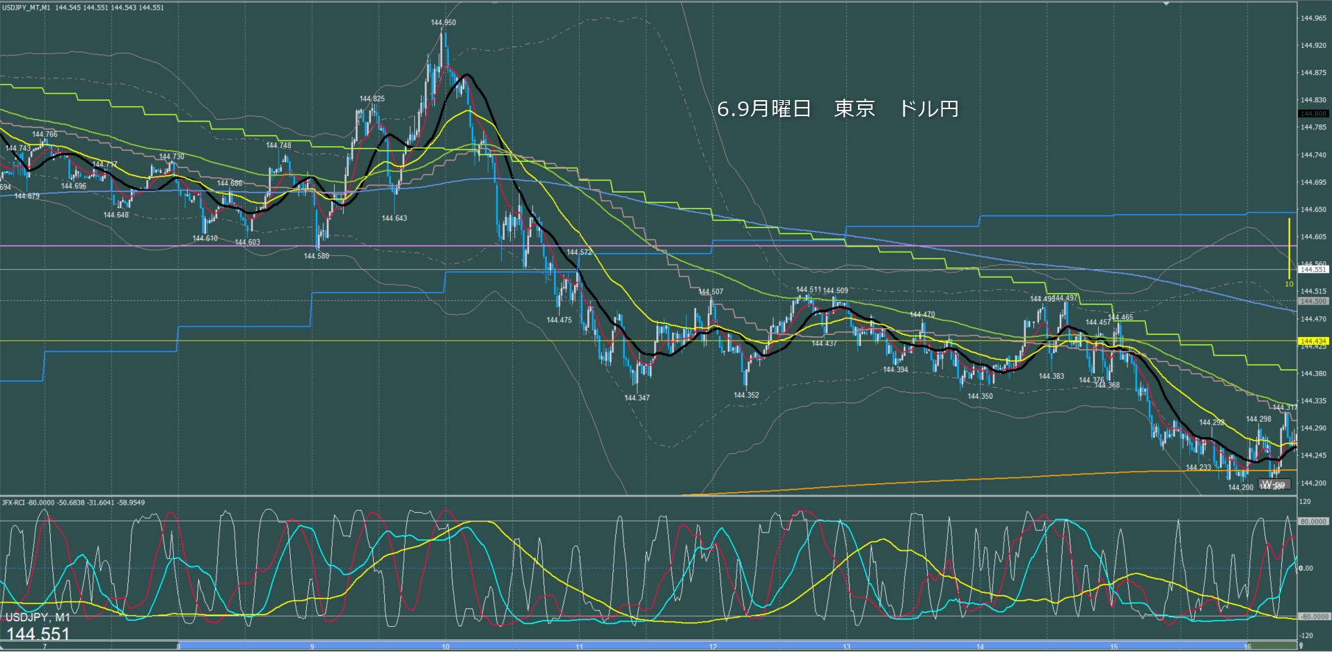Select the '6.9月曜日 東京 ドル円' title label
Viewport: 1332px width, 652px height.
tap(838, 108)
